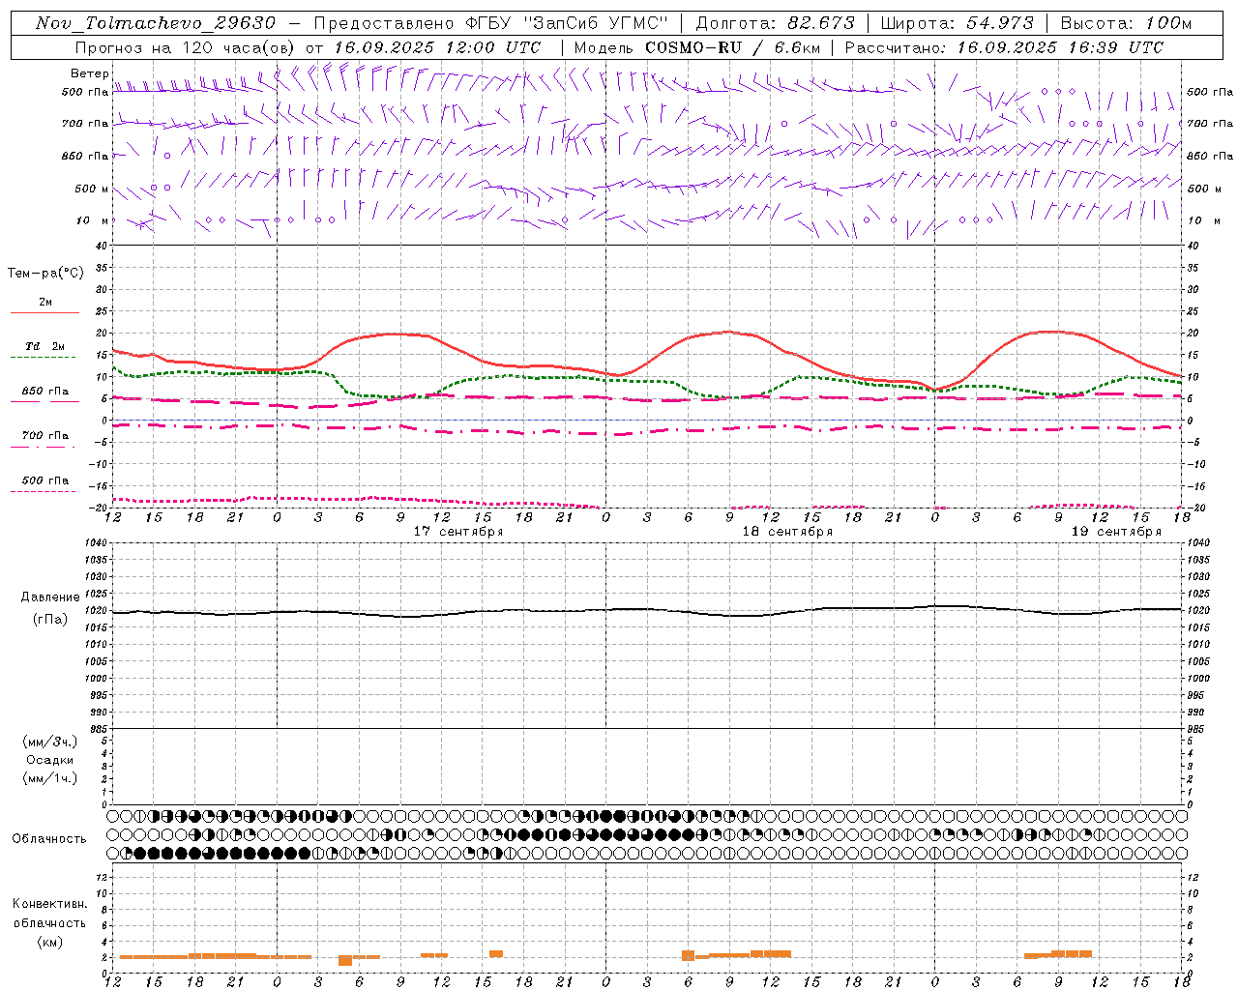
Task: Click the Давление pressure panel label
Action: click(x=50, y=597)
